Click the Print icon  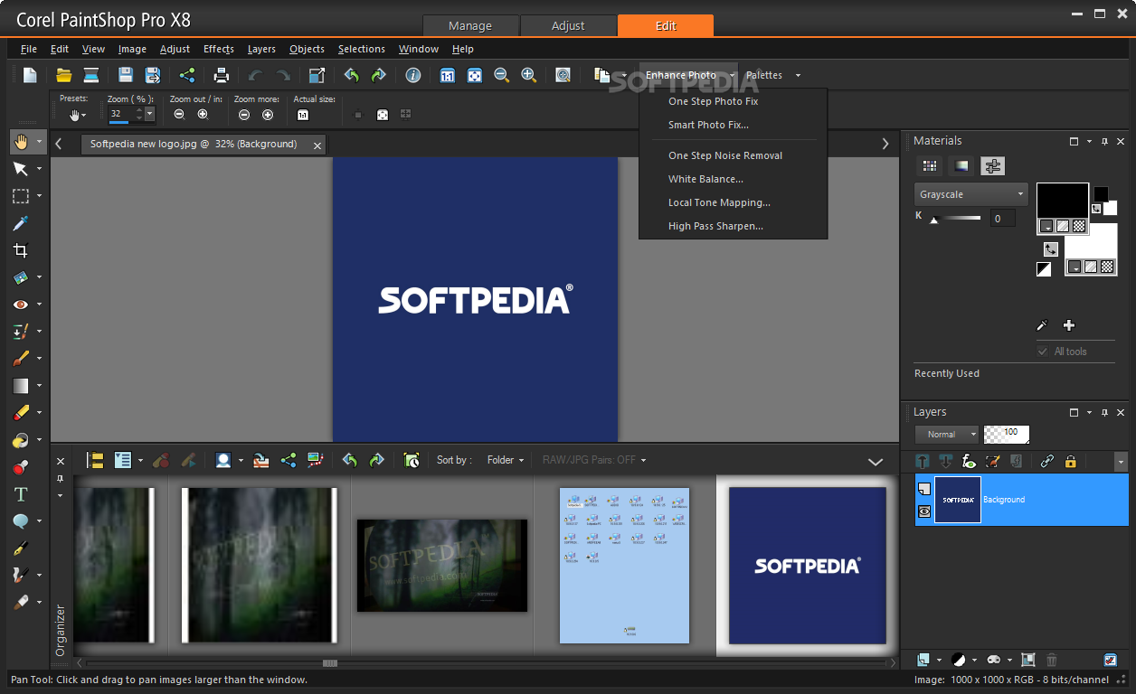click(x=222, y=75)
